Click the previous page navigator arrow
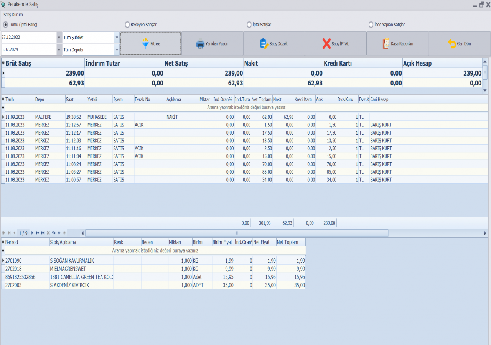Screen dimensions: 491x345 click(9, 233)
